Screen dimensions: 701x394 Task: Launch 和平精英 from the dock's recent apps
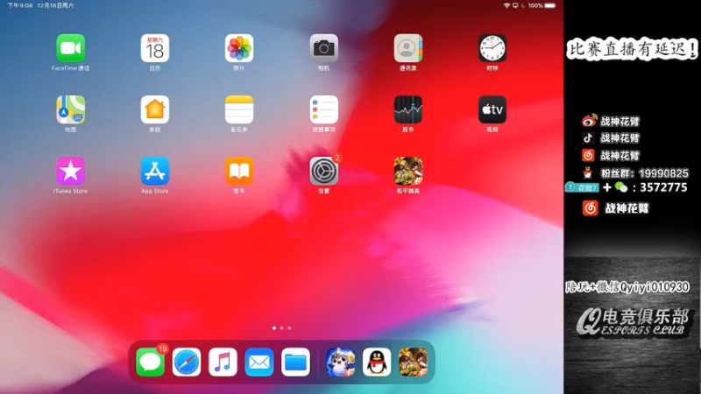413,362
